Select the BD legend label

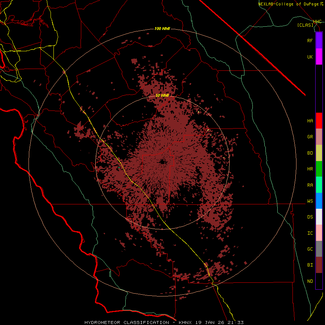tap(310, 153)
